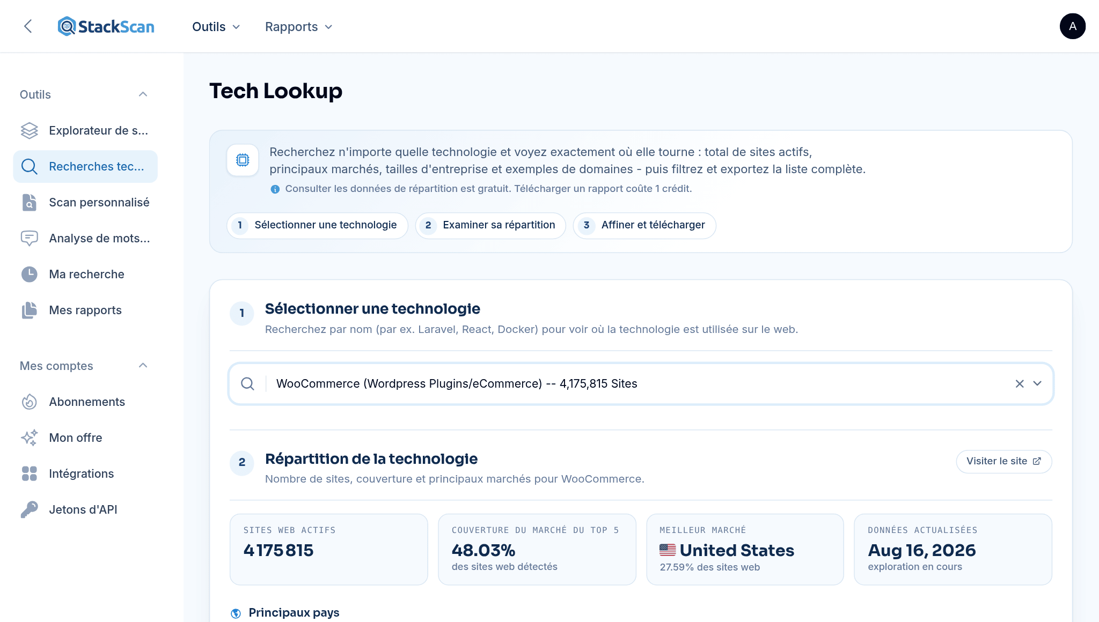Click the key icon beside Jetons d'API
The width and height of the screenshot is (1099, 622).
[30, 509]
